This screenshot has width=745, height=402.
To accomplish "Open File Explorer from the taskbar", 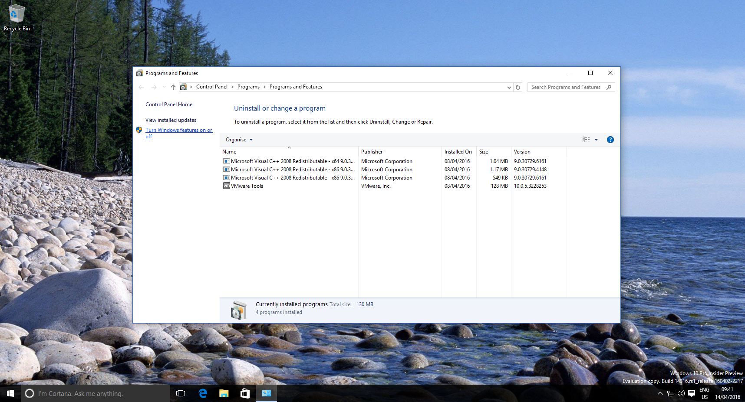I will (224, 393).
